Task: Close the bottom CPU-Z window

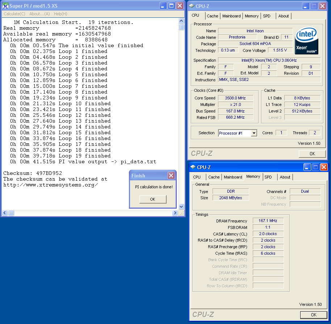Action: click(x=324, y=167)
